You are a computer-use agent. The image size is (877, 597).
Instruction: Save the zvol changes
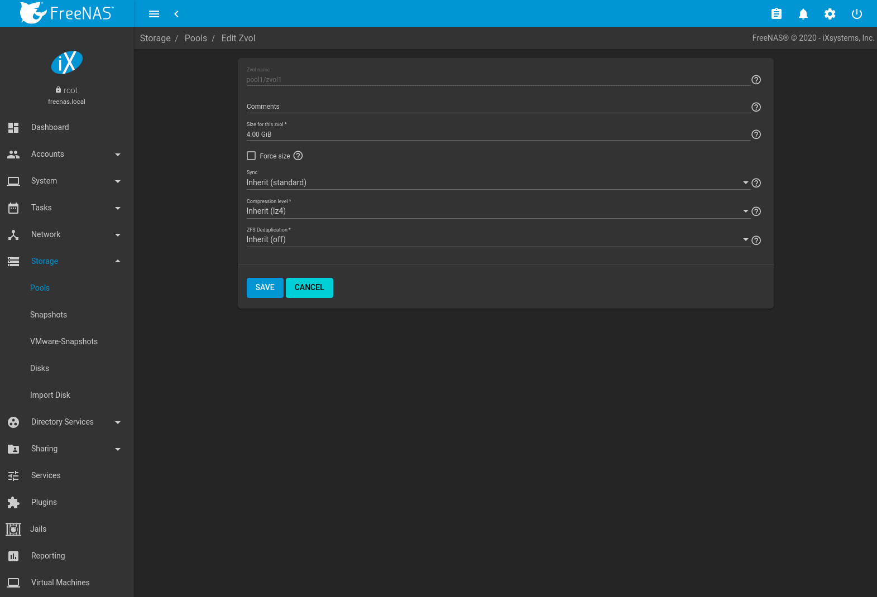coord(265,287)
